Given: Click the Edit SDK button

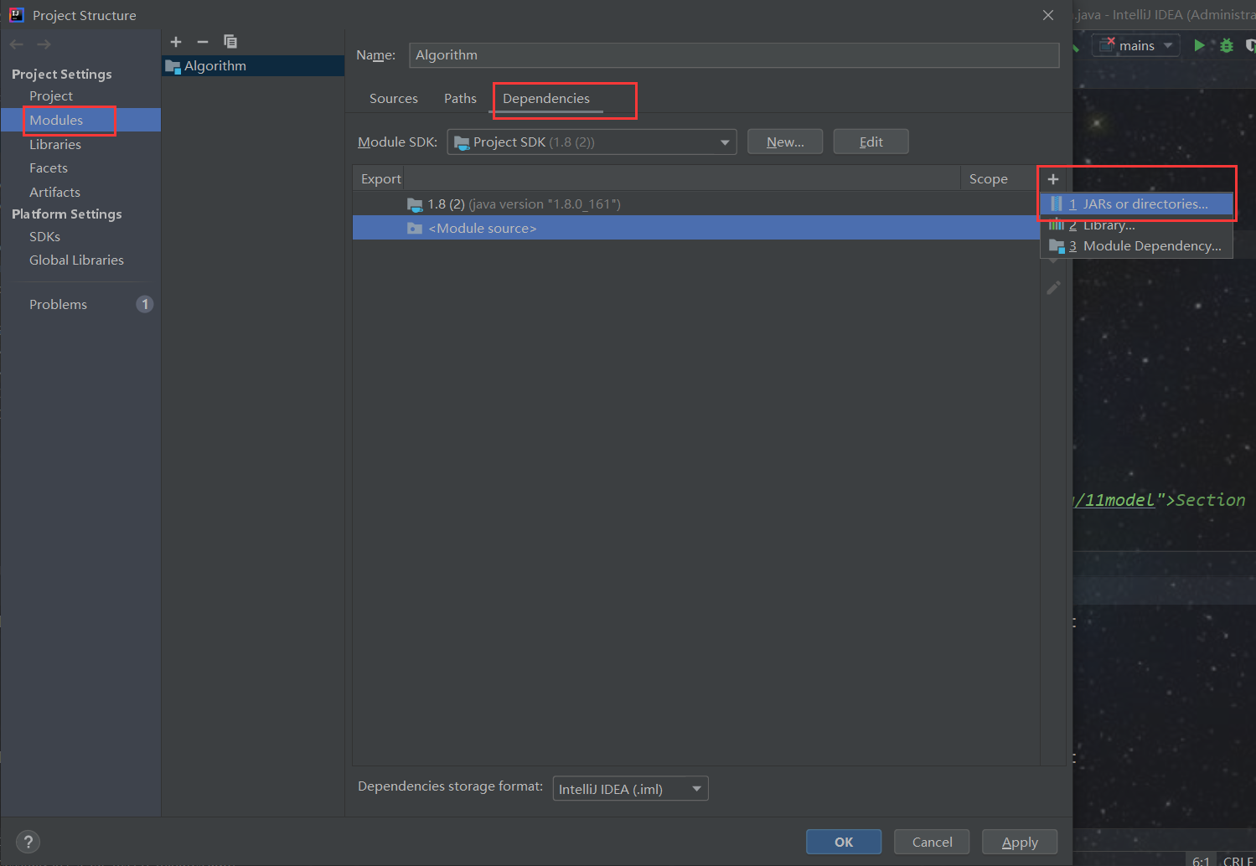Looking at the screenshot, I should [x=871, y=142].
